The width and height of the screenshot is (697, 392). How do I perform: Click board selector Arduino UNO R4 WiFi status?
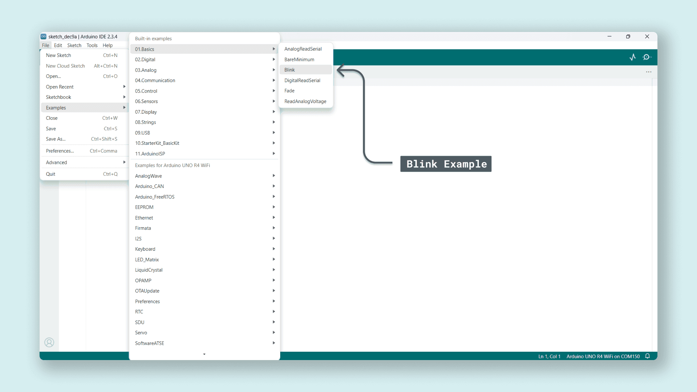603,356
